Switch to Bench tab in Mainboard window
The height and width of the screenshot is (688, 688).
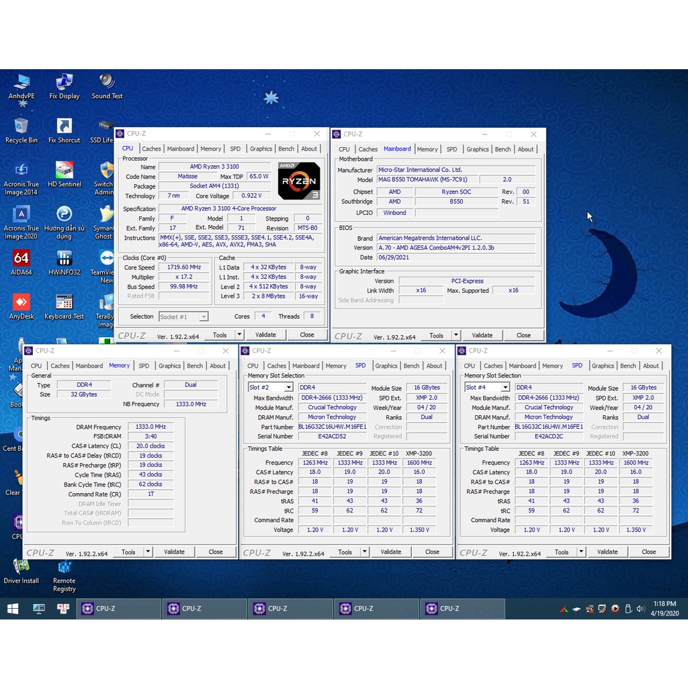[503, 149]
